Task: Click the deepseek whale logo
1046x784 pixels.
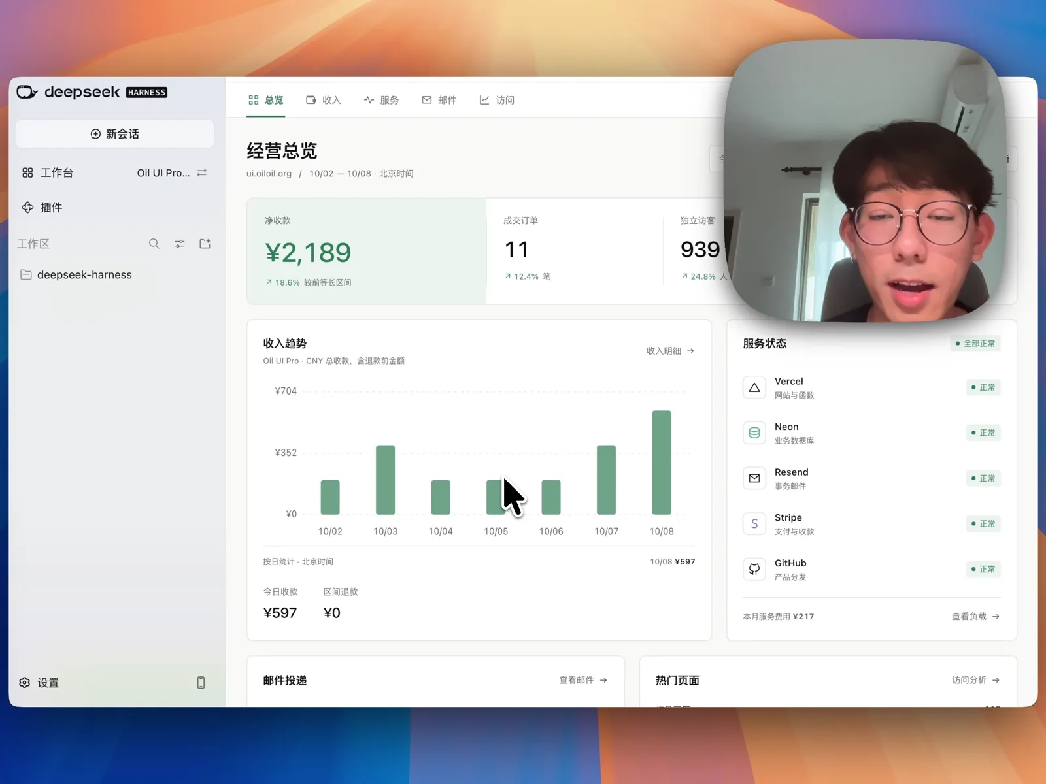Action: click(x=27, y=92)
